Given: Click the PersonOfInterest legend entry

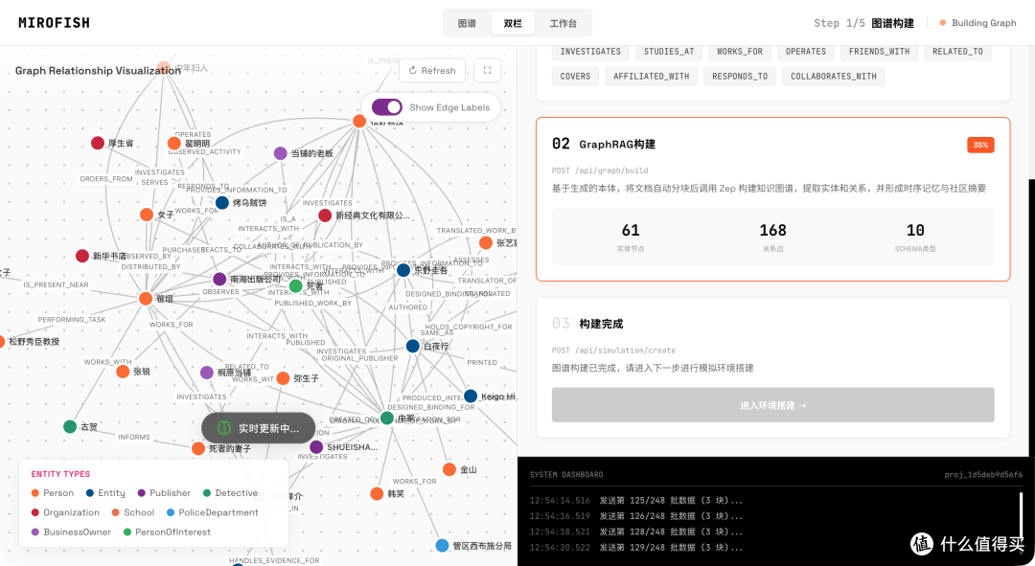Looking at the screenshot, I should (167, 532).
